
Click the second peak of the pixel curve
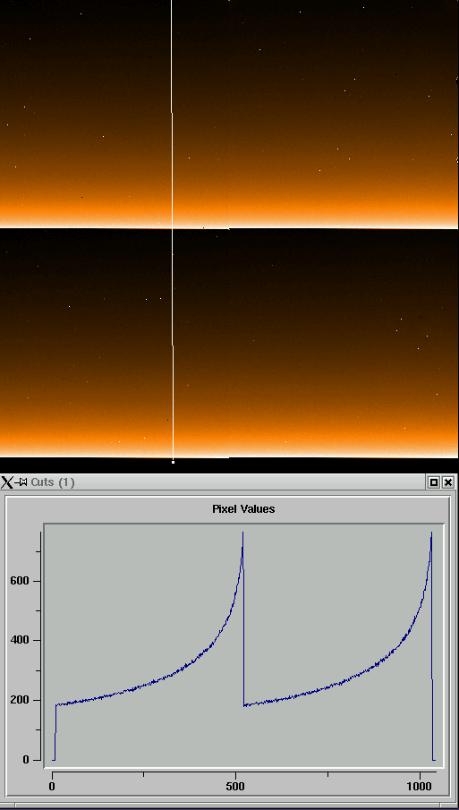pos(431,533)
